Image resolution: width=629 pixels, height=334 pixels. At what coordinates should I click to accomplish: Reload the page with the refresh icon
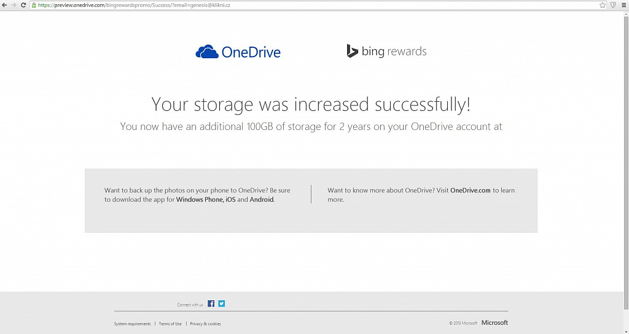[23, 5]
